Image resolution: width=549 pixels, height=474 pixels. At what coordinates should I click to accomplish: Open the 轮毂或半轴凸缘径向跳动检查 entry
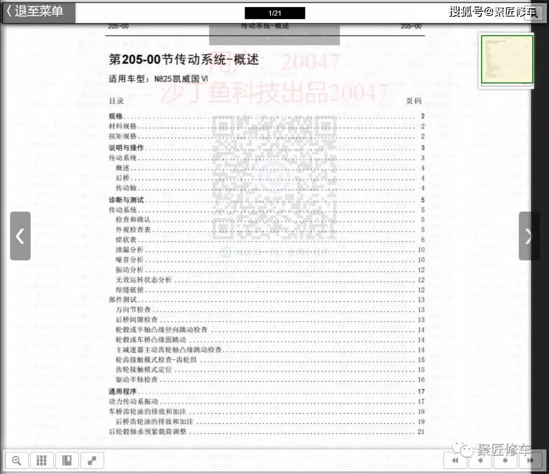[x=270, y=330]
